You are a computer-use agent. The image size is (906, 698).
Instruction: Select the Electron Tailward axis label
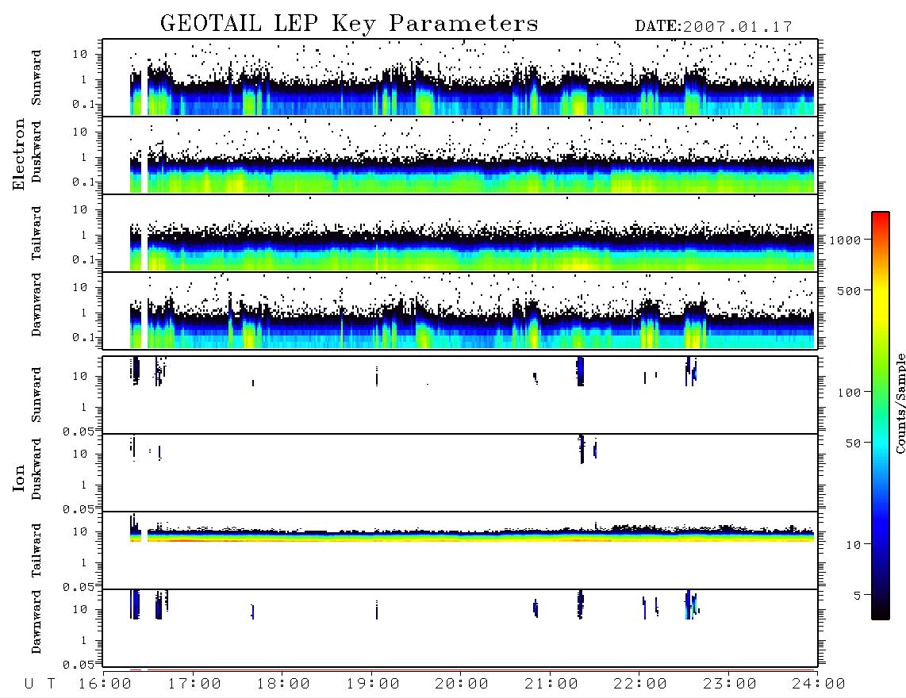click(36, 233)
